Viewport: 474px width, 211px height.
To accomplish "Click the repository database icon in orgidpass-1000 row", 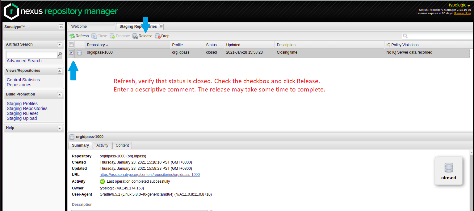I will 79,53.
